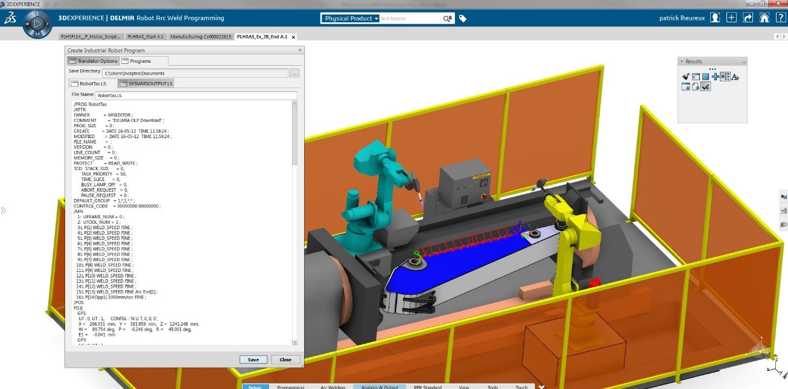
Task: Click the File Name input field
Action: (196, 95)
